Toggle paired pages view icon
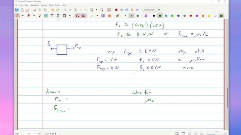The image size is (241, 135). (177, 133)
